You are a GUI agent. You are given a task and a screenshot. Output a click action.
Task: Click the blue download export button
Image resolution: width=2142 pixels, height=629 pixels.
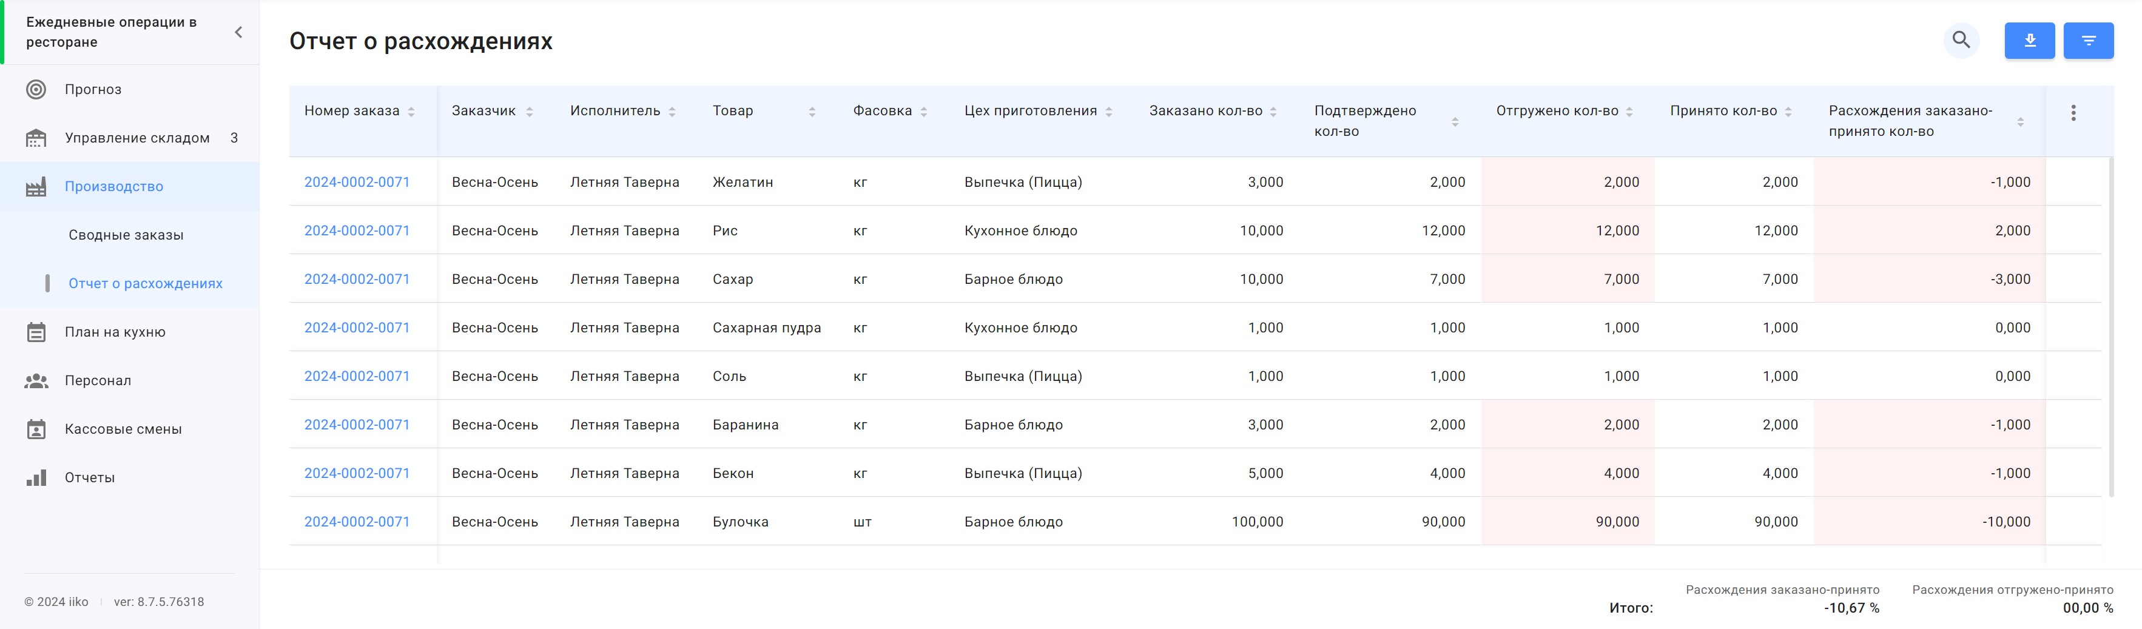[x=2029, y=40]
